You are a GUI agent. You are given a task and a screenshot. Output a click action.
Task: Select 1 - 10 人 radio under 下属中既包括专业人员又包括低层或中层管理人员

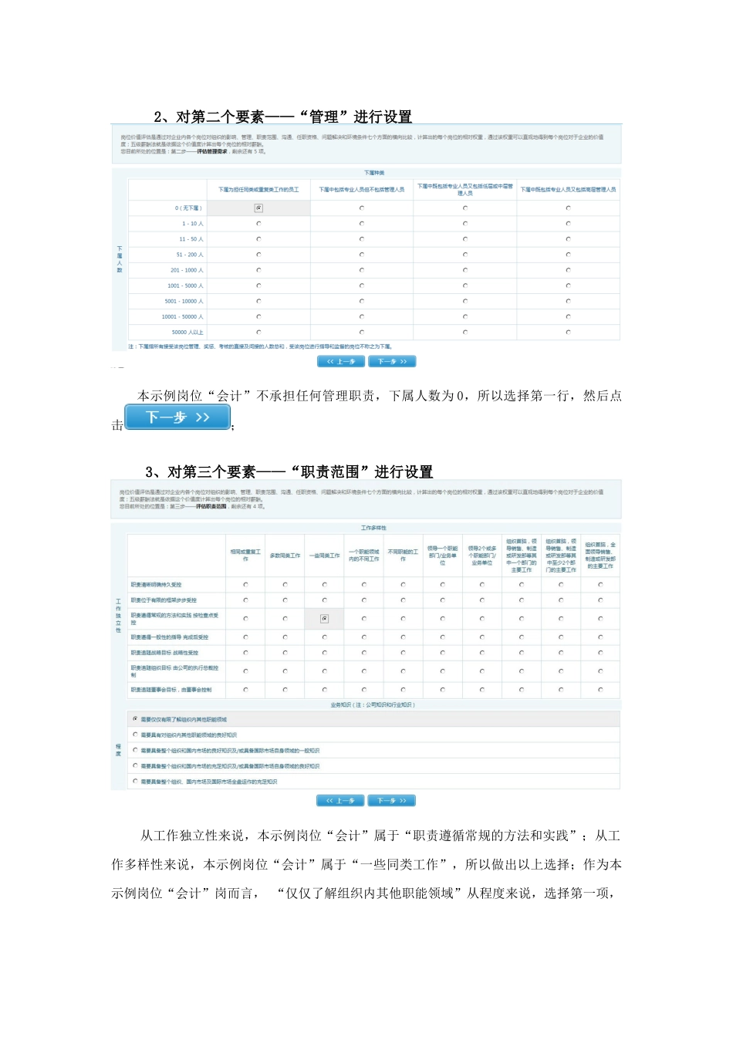click(x=465, y=224)
